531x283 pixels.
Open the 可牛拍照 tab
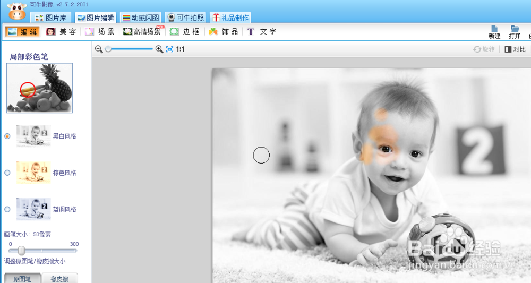(x=185, y=18)
